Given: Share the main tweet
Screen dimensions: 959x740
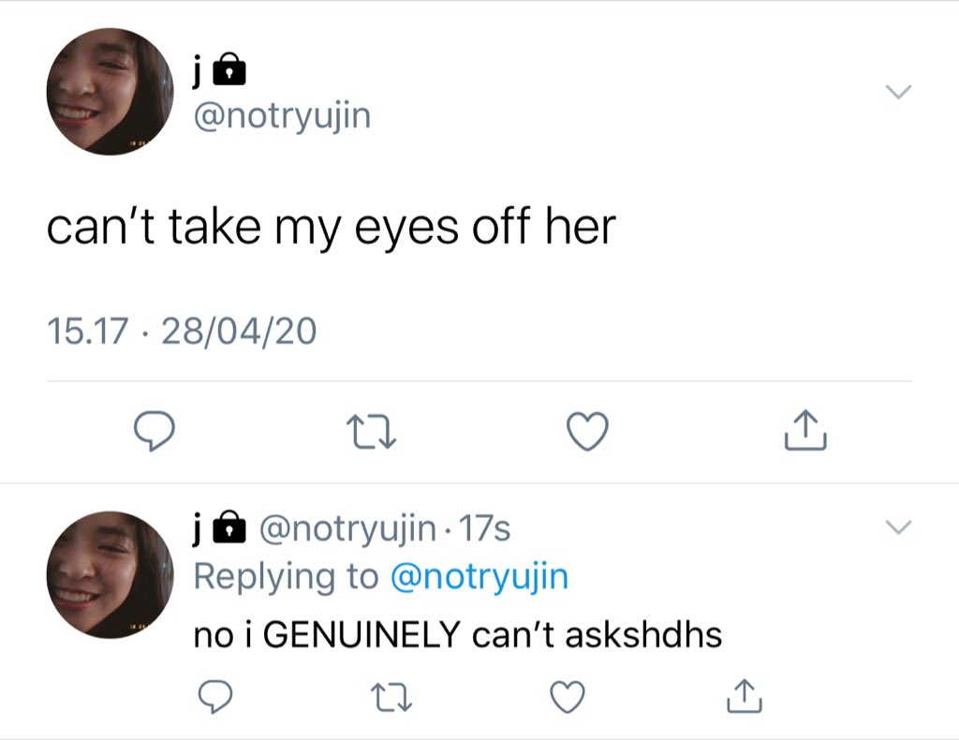Looking at the screenshot, I should (x=805, y=430).
